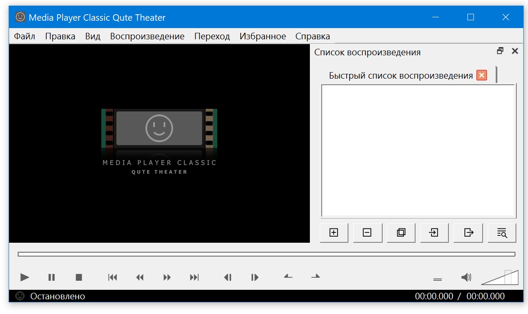
Task: Start playback with the play button
Action: 24,277
